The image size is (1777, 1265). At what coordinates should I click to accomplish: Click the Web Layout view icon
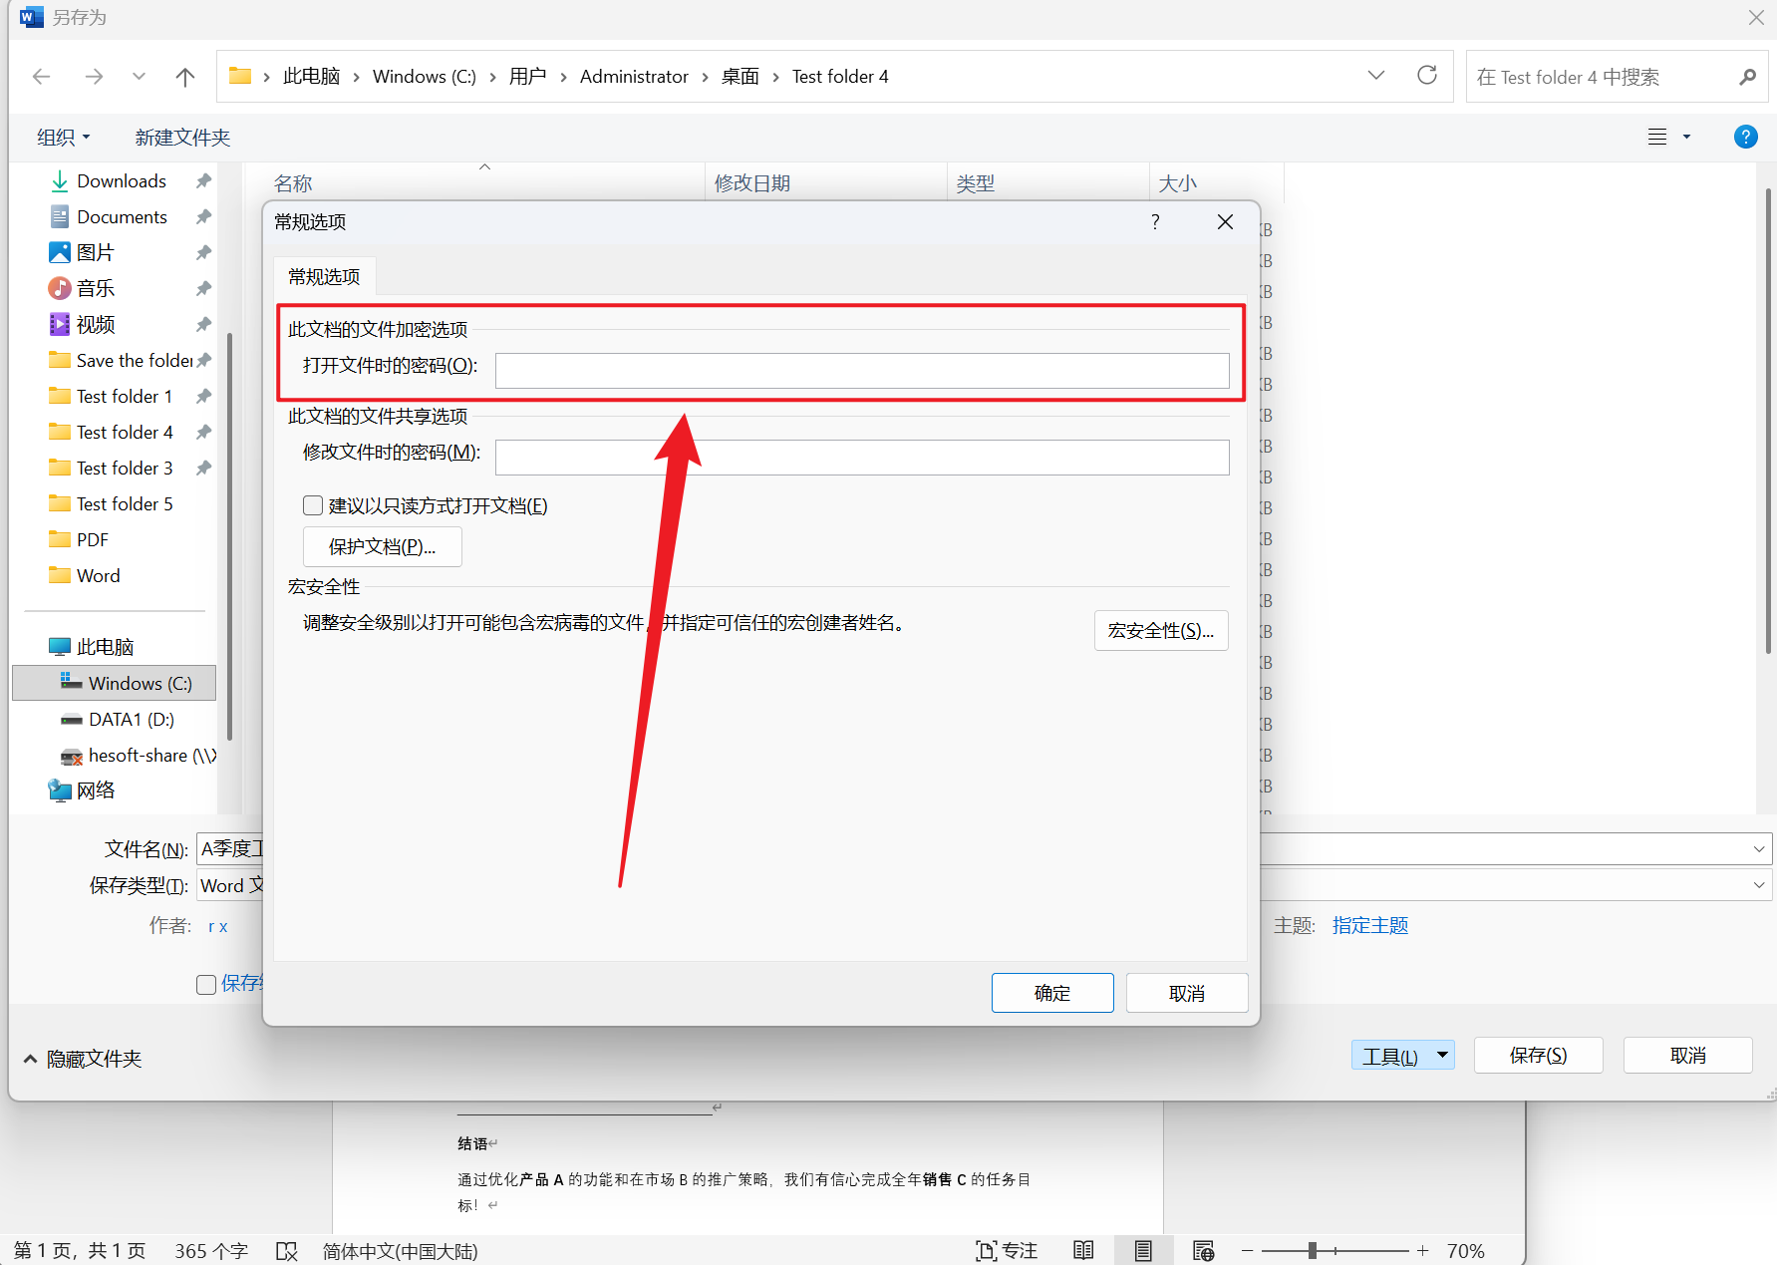coord(1203,1249)
